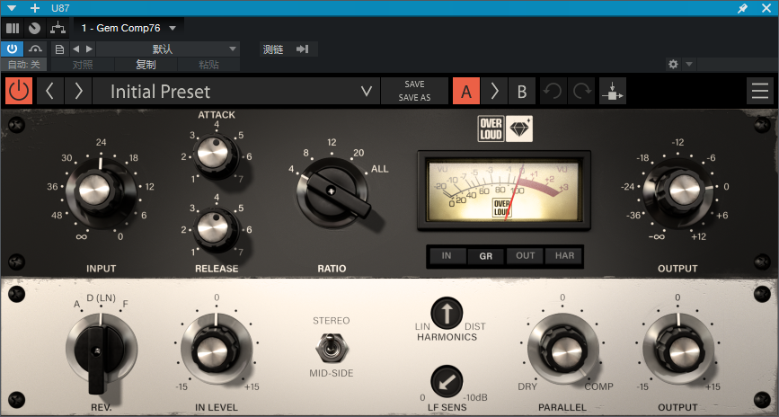Open the 1 - Gem Comp76 dropdown

pyautogui.click(x=128, y=28)
